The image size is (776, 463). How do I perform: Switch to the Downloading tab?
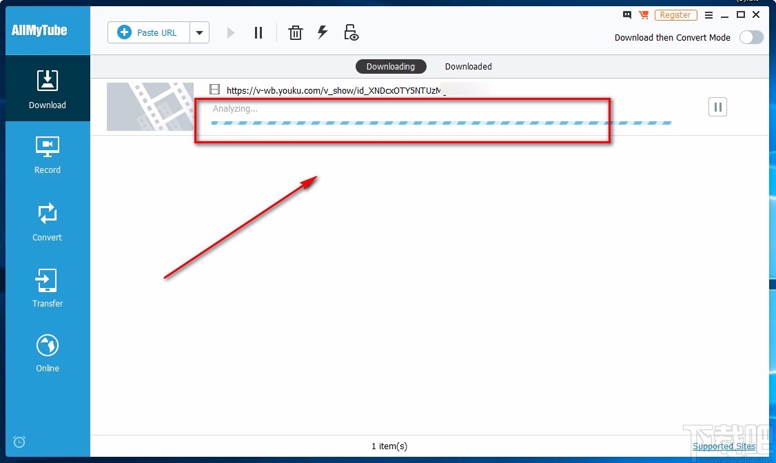[391, 66]
